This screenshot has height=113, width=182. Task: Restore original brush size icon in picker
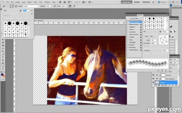[x=20, y=11]
